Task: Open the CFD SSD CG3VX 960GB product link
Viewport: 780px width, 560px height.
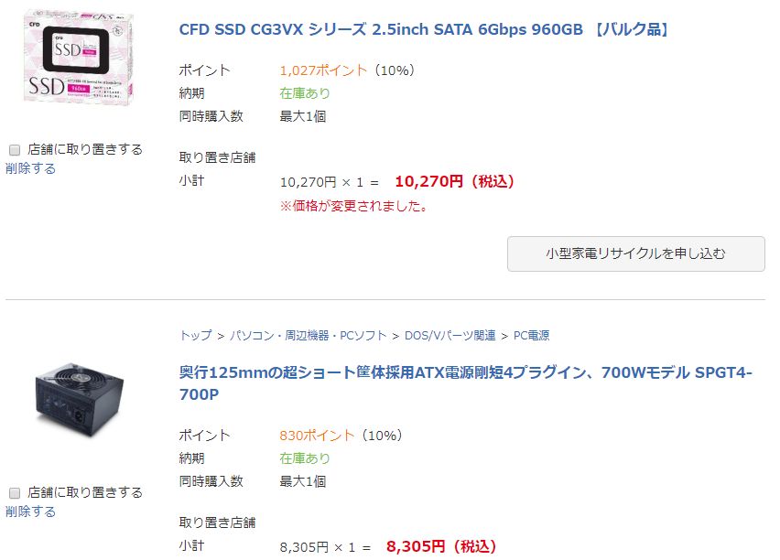Action: [425, 29]
